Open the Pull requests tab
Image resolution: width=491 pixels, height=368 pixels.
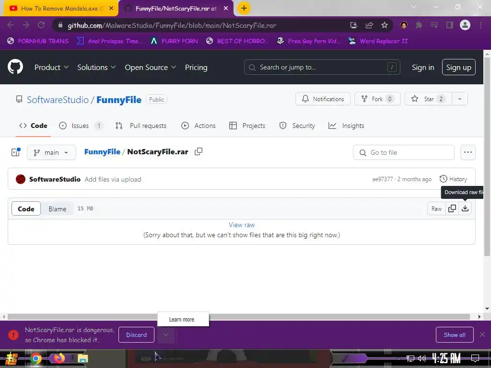pos(140,126)
